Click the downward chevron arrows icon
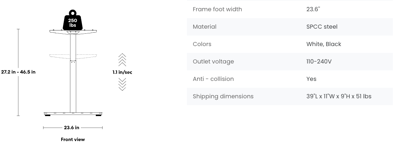 click(x=122, y=85)
